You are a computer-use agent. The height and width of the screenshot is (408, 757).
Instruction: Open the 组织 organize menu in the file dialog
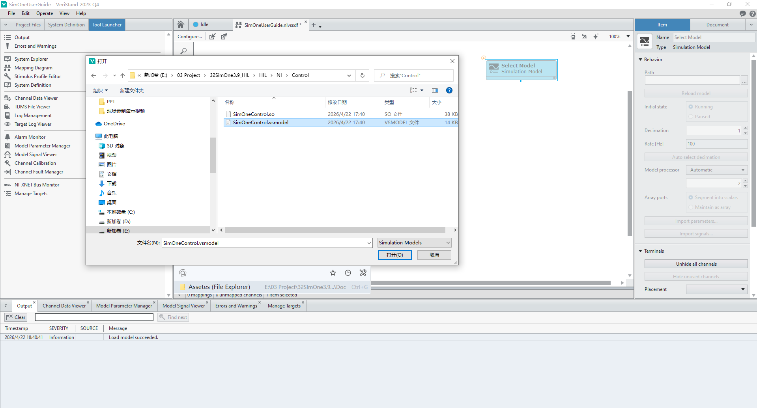pos(100,90)
